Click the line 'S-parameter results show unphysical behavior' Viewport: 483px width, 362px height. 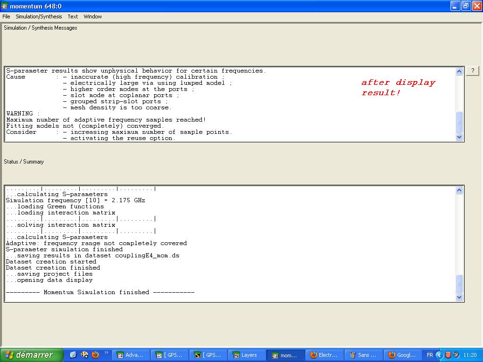[x=136, y=71]
